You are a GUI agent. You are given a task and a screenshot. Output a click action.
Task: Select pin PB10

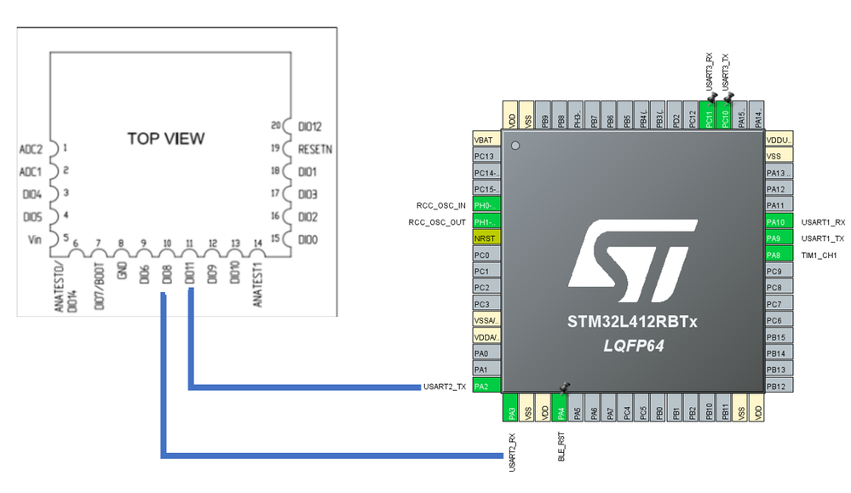(708, 407)
